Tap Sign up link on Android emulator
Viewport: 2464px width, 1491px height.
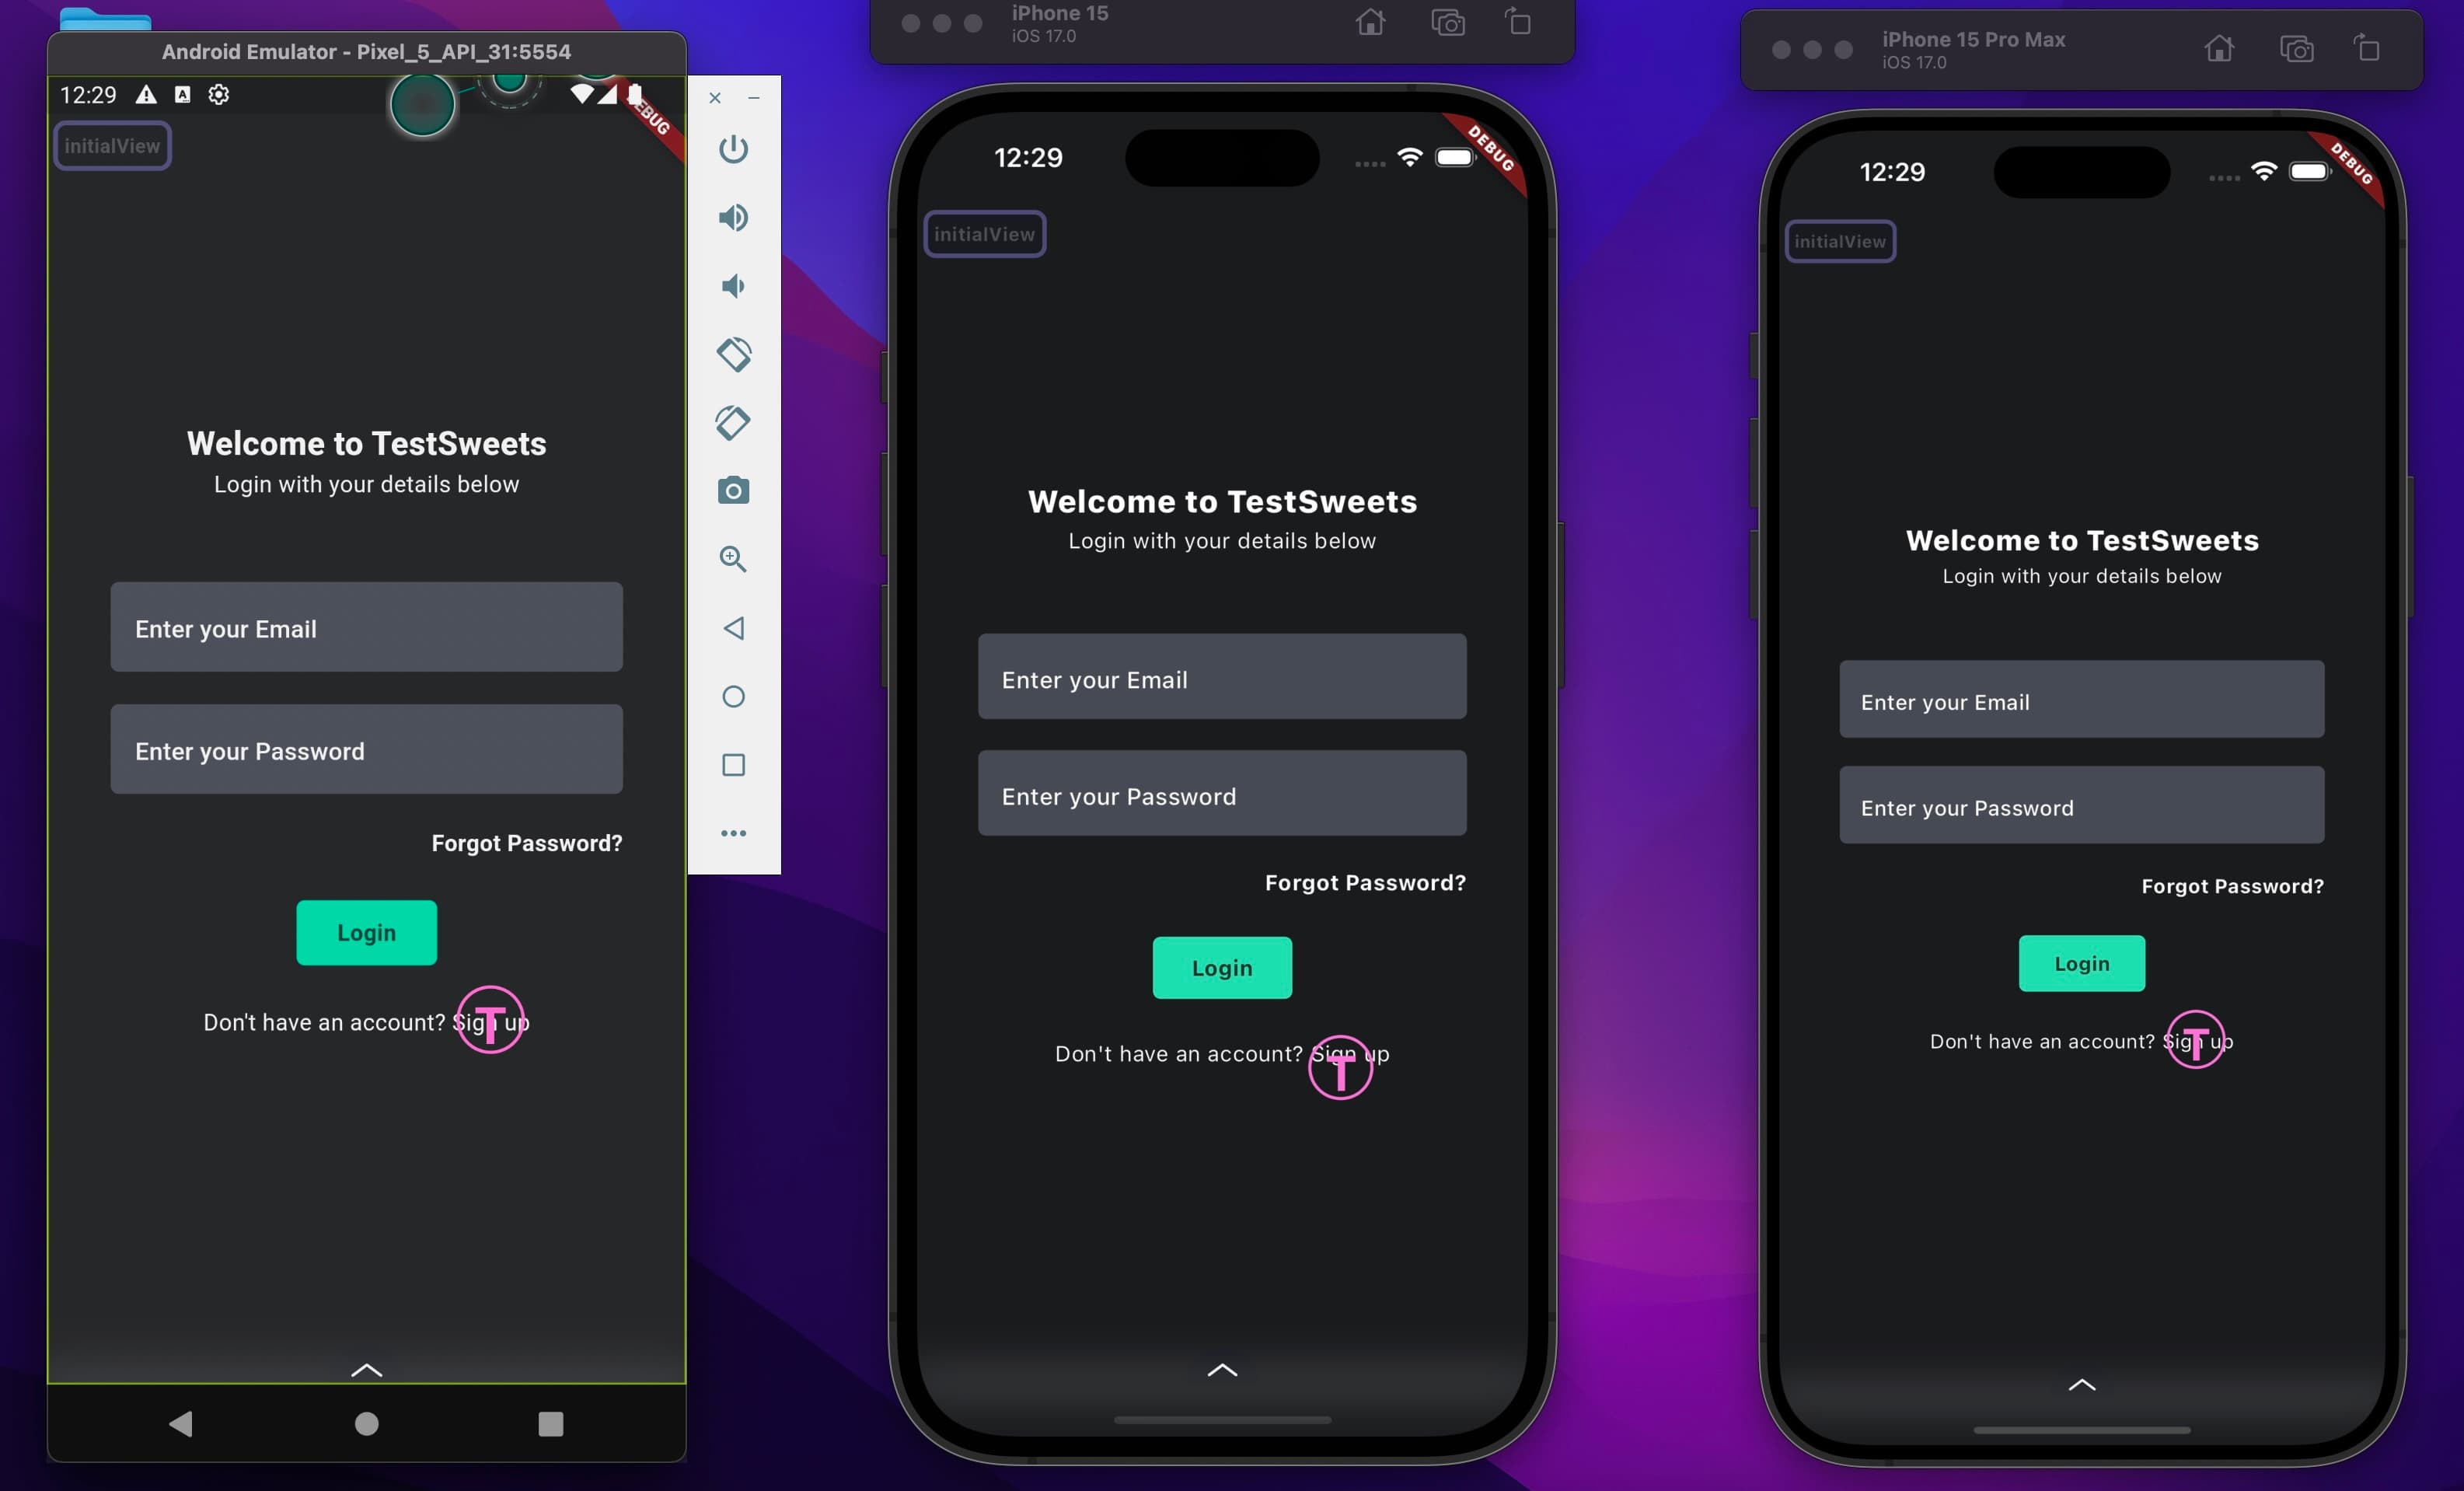491,1021
